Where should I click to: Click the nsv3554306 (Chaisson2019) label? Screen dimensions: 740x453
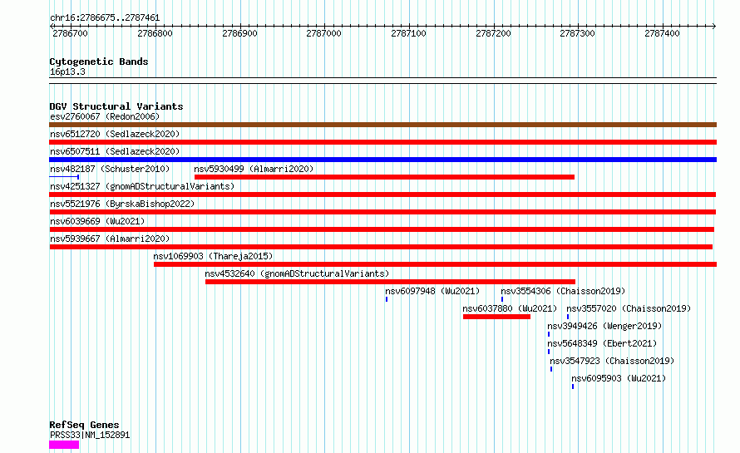point(563,291)
